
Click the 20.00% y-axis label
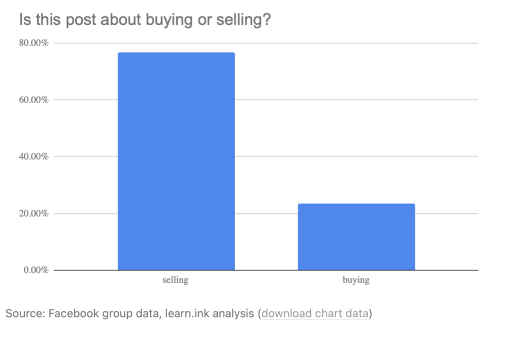(34, 213)
